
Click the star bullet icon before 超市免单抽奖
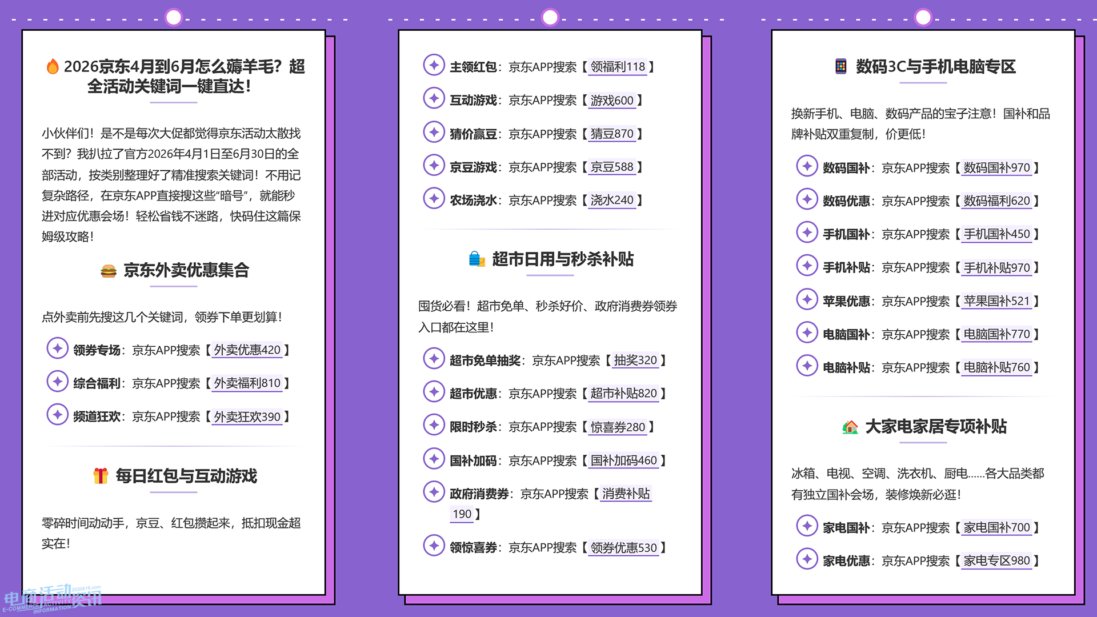pos(434,359)
